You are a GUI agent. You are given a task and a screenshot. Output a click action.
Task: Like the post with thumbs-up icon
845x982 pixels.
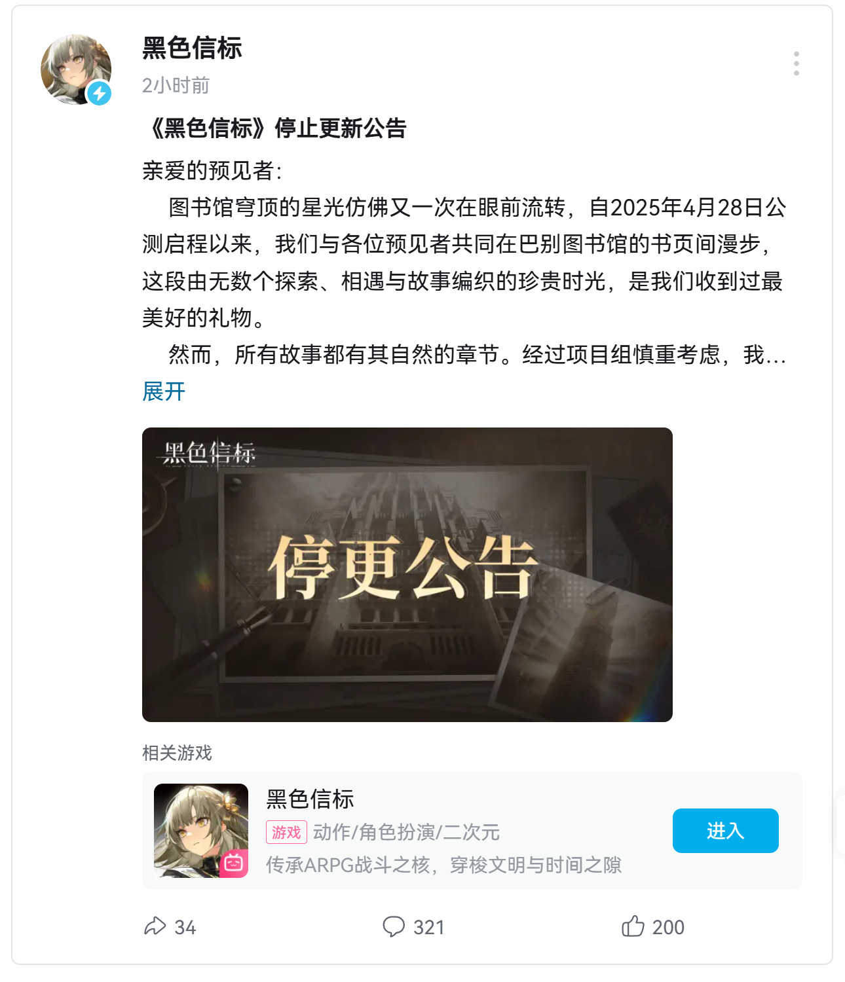[x=633, y=926]
